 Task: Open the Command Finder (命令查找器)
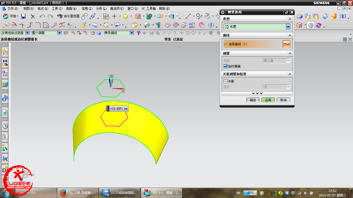pyautogui.click(x=68, y=16)
